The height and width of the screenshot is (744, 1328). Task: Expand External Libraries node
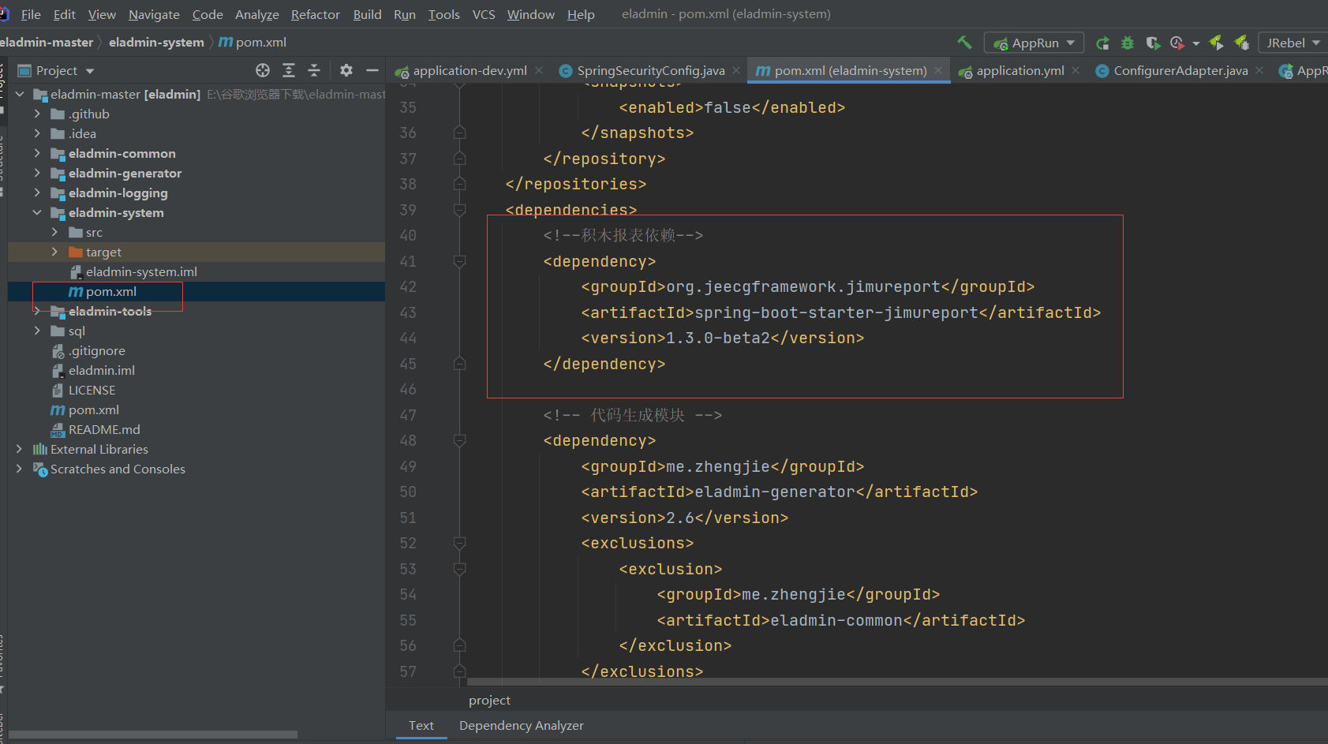tap(20, 449)
